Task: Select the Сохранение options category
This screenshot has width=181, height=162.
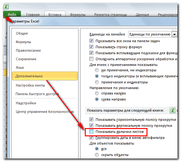Action: click(x=26, y=59)
